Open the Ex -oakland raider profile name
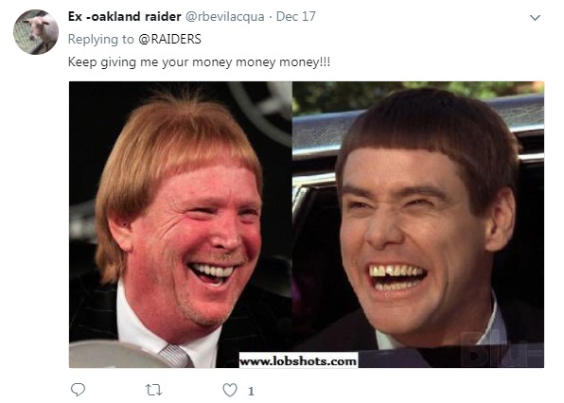Screen dimensions: 564x403 [x=125, y=16]
